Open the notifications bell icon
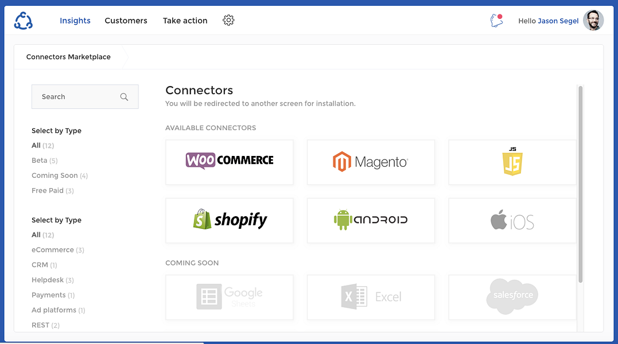 496,21
